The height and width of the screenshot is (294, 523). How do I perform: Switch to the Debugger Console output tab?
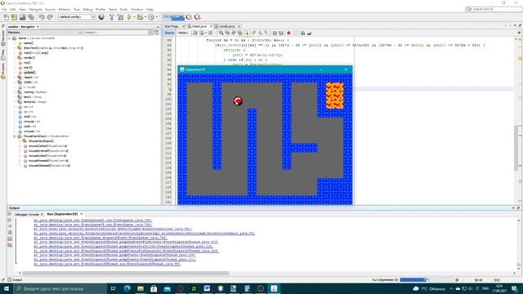[27, 214]
